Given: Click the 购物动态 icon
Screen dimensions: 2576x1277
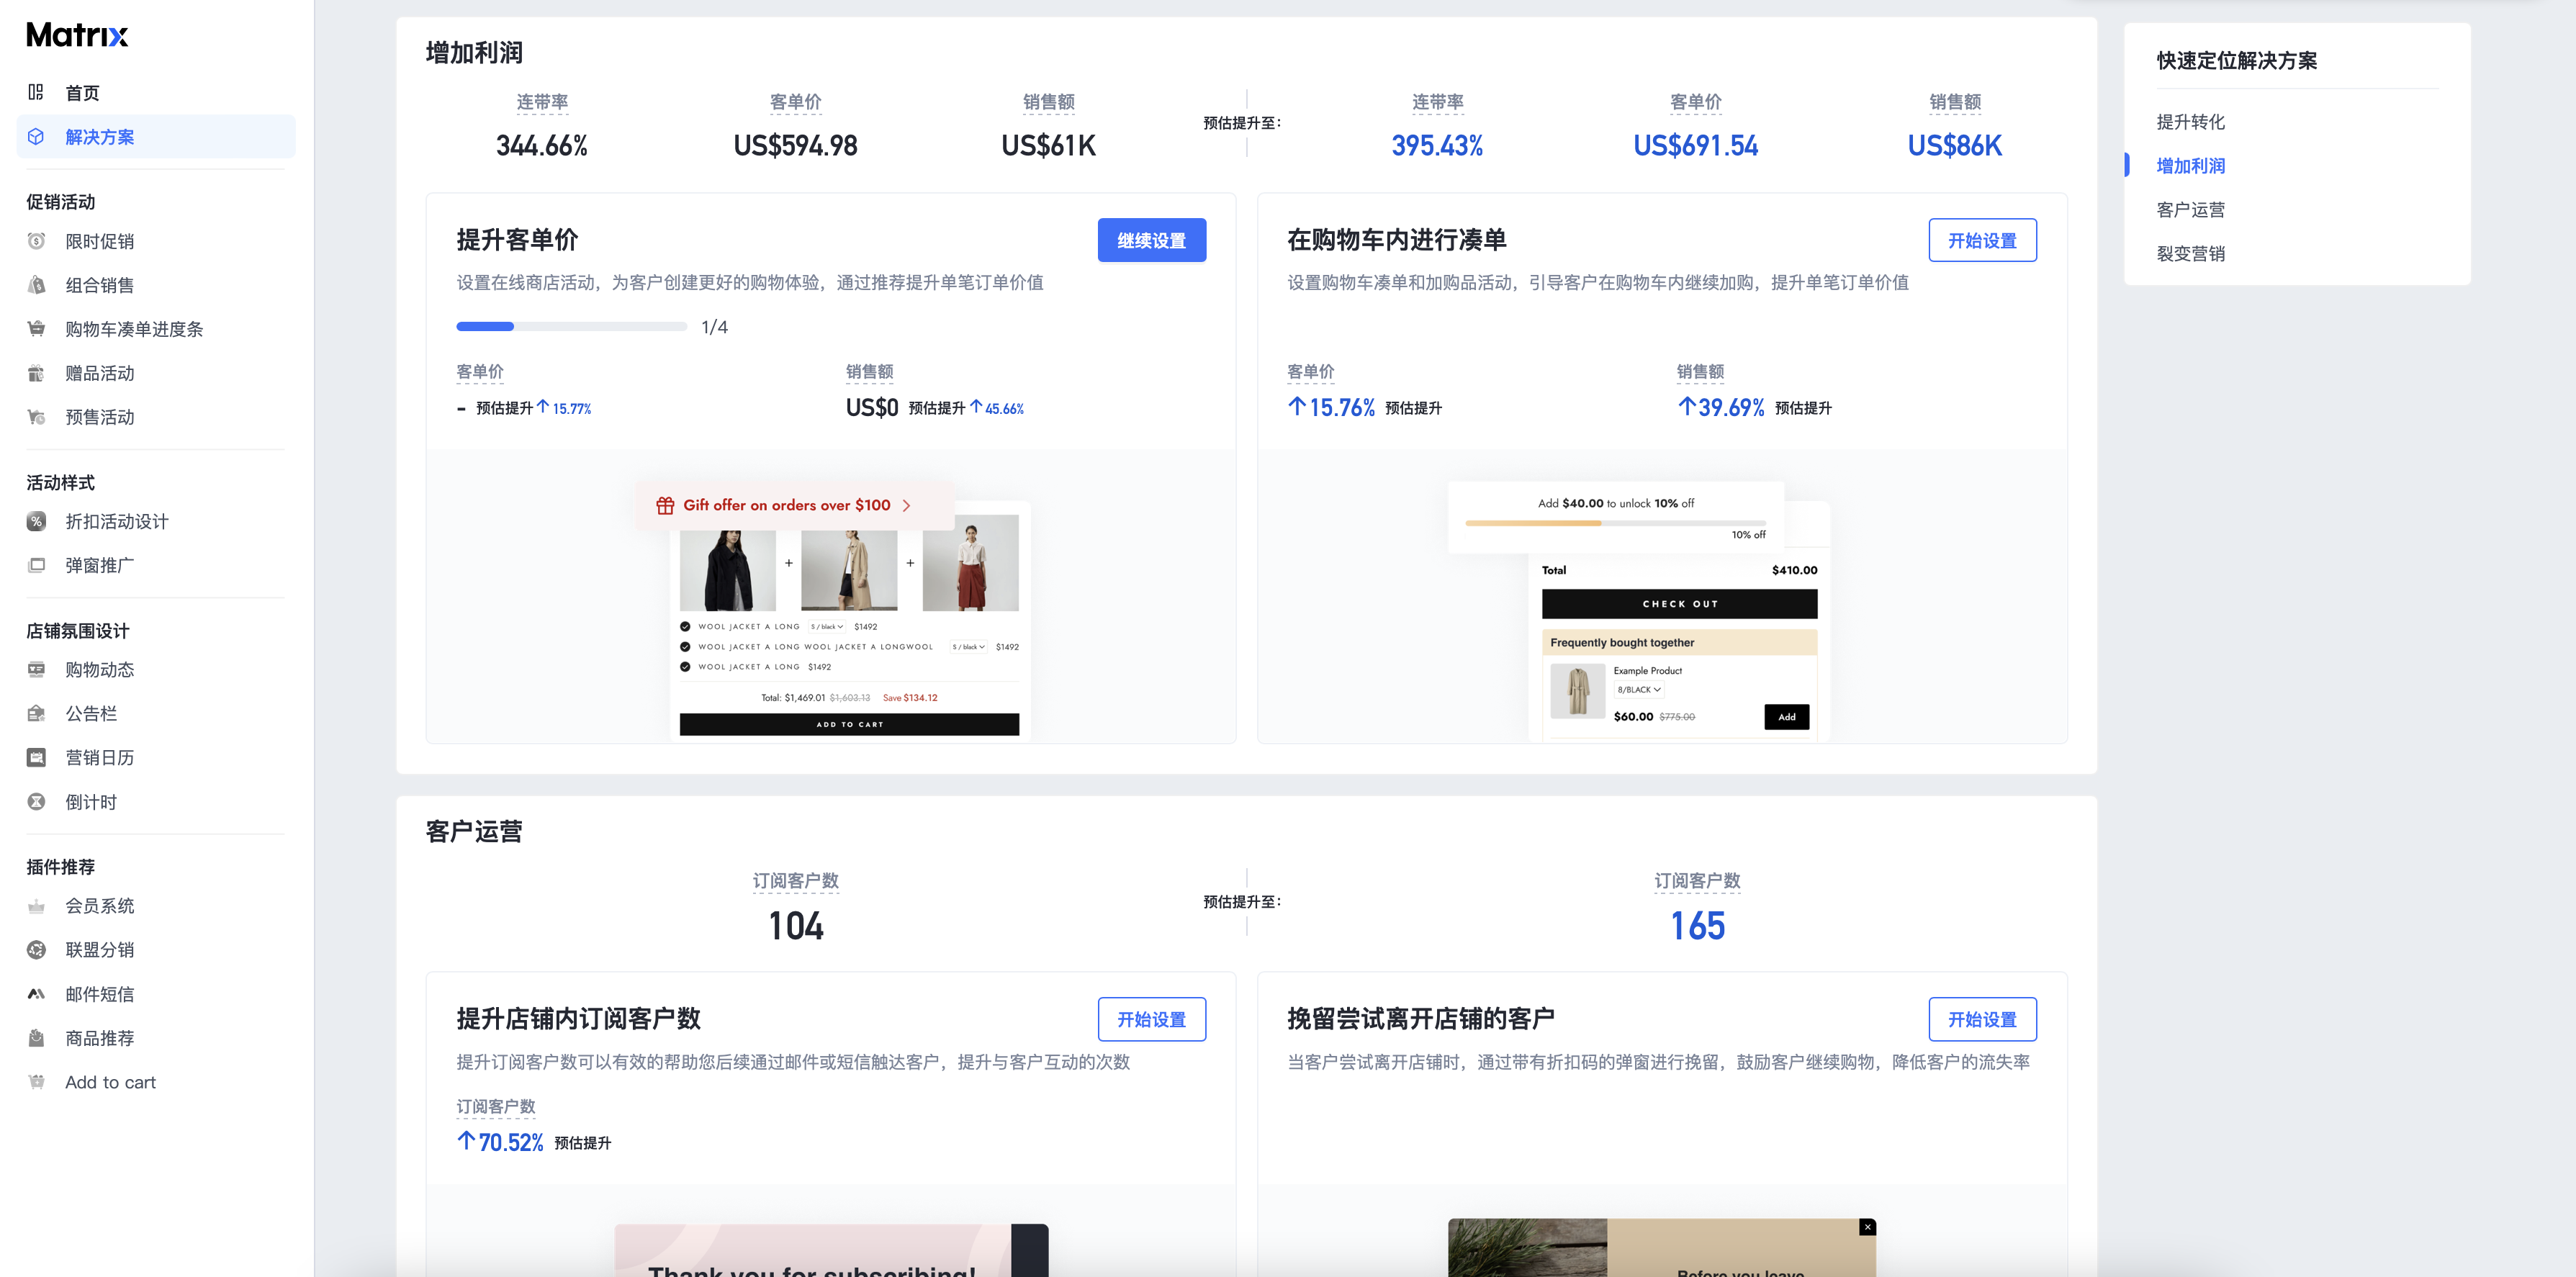Looking at the screenshot, I should pos(36,669).
